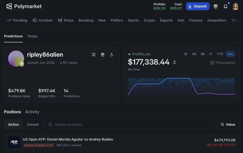The image size is (243, 153).
Task: Focus the Search positions field
Action: pyautogui.click(x=130, y=124)
